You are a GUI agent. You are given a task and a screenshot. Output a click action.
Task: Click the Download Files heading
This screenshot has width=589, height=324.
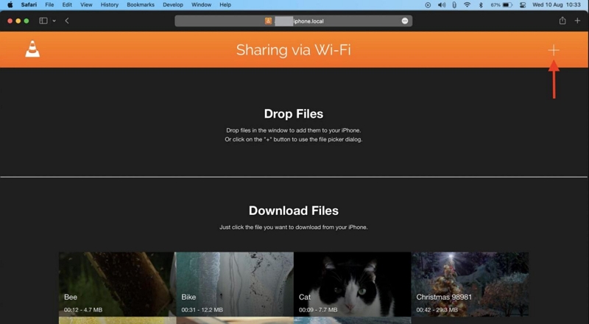pyautogui.click(x=293, y=211)
